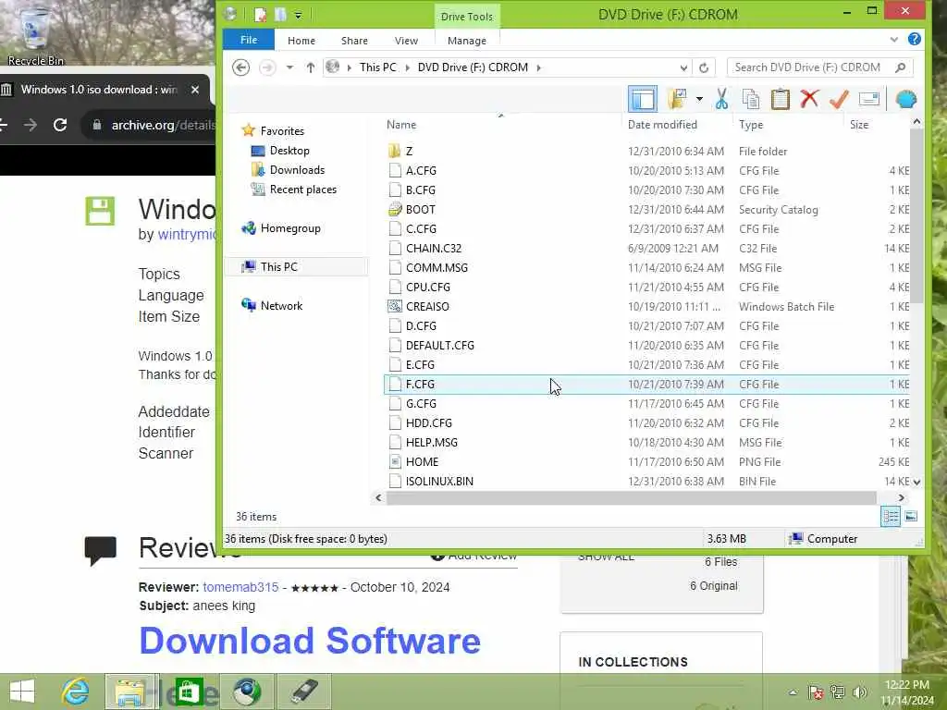Launch Internet Explorer from taskbar
The height and width of the screenshot is (710, 947).
pyautogui.click(x=75, y=692)
